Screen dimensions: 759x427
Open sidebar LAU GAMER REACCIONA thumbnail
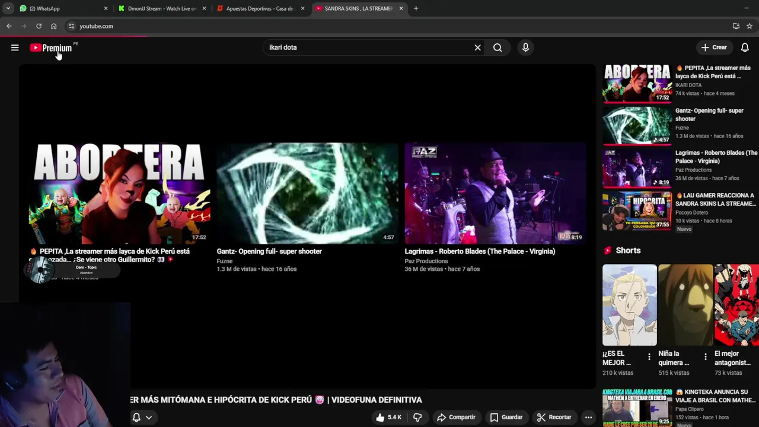[x=637, y=211]
